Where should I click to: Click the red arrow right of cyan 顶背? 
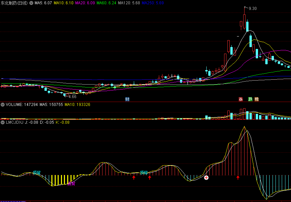[150, 178]
